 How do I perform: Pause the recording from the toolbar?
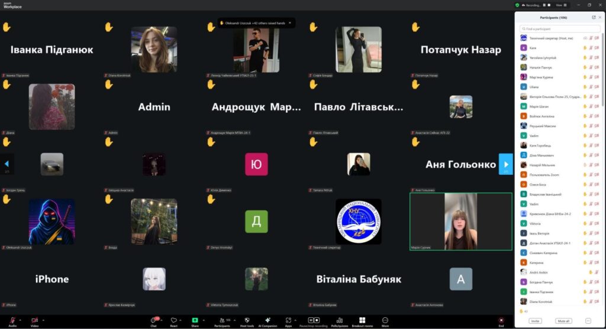310,320
